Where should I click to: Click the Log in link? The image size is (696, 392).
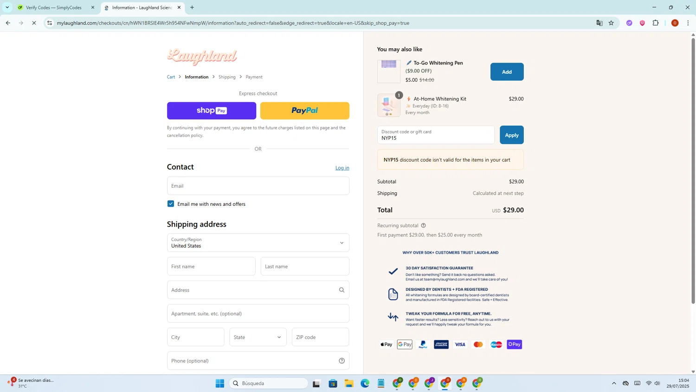click(x=342, y=168)
